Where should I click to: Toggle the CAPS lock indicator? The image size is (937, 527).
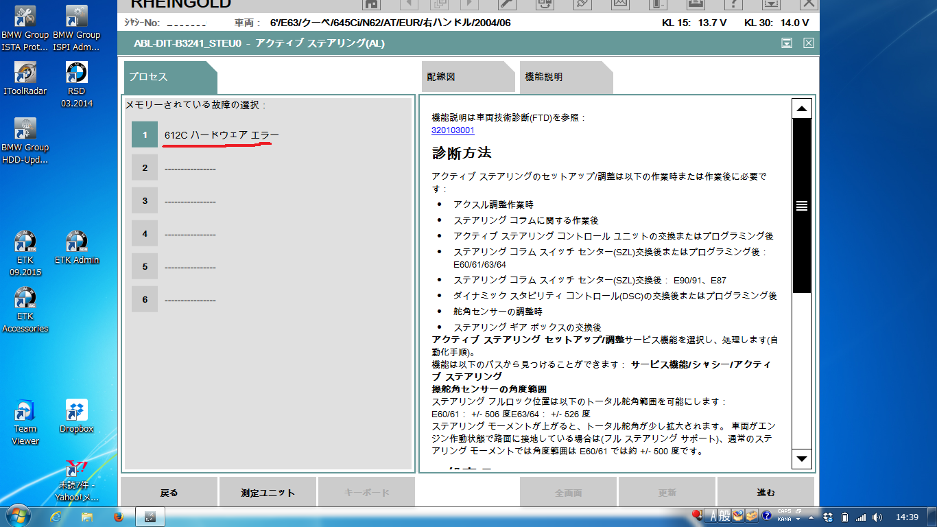point(784,511)
